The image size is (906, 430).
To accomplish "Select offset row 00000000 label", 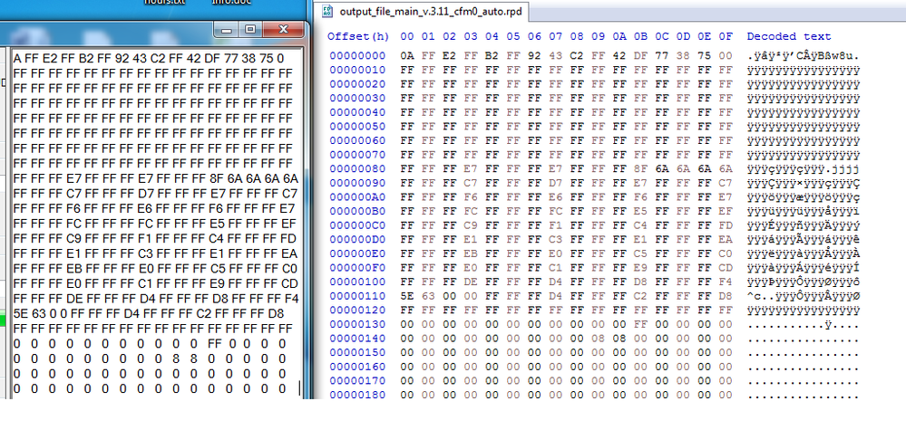I will tap(357, 56).
